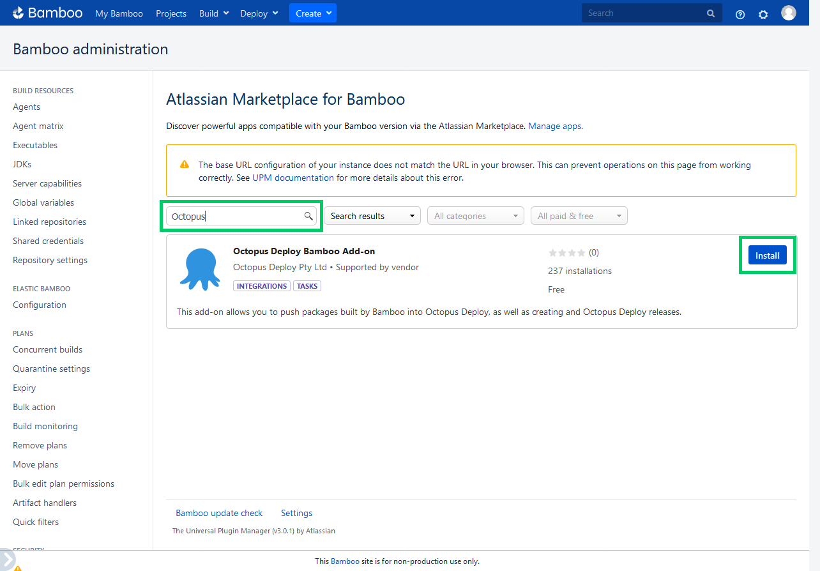Click the INTEGRATIONS tag
The width and height of the screenshot is (820, 571).
click(x=262, y=286)
